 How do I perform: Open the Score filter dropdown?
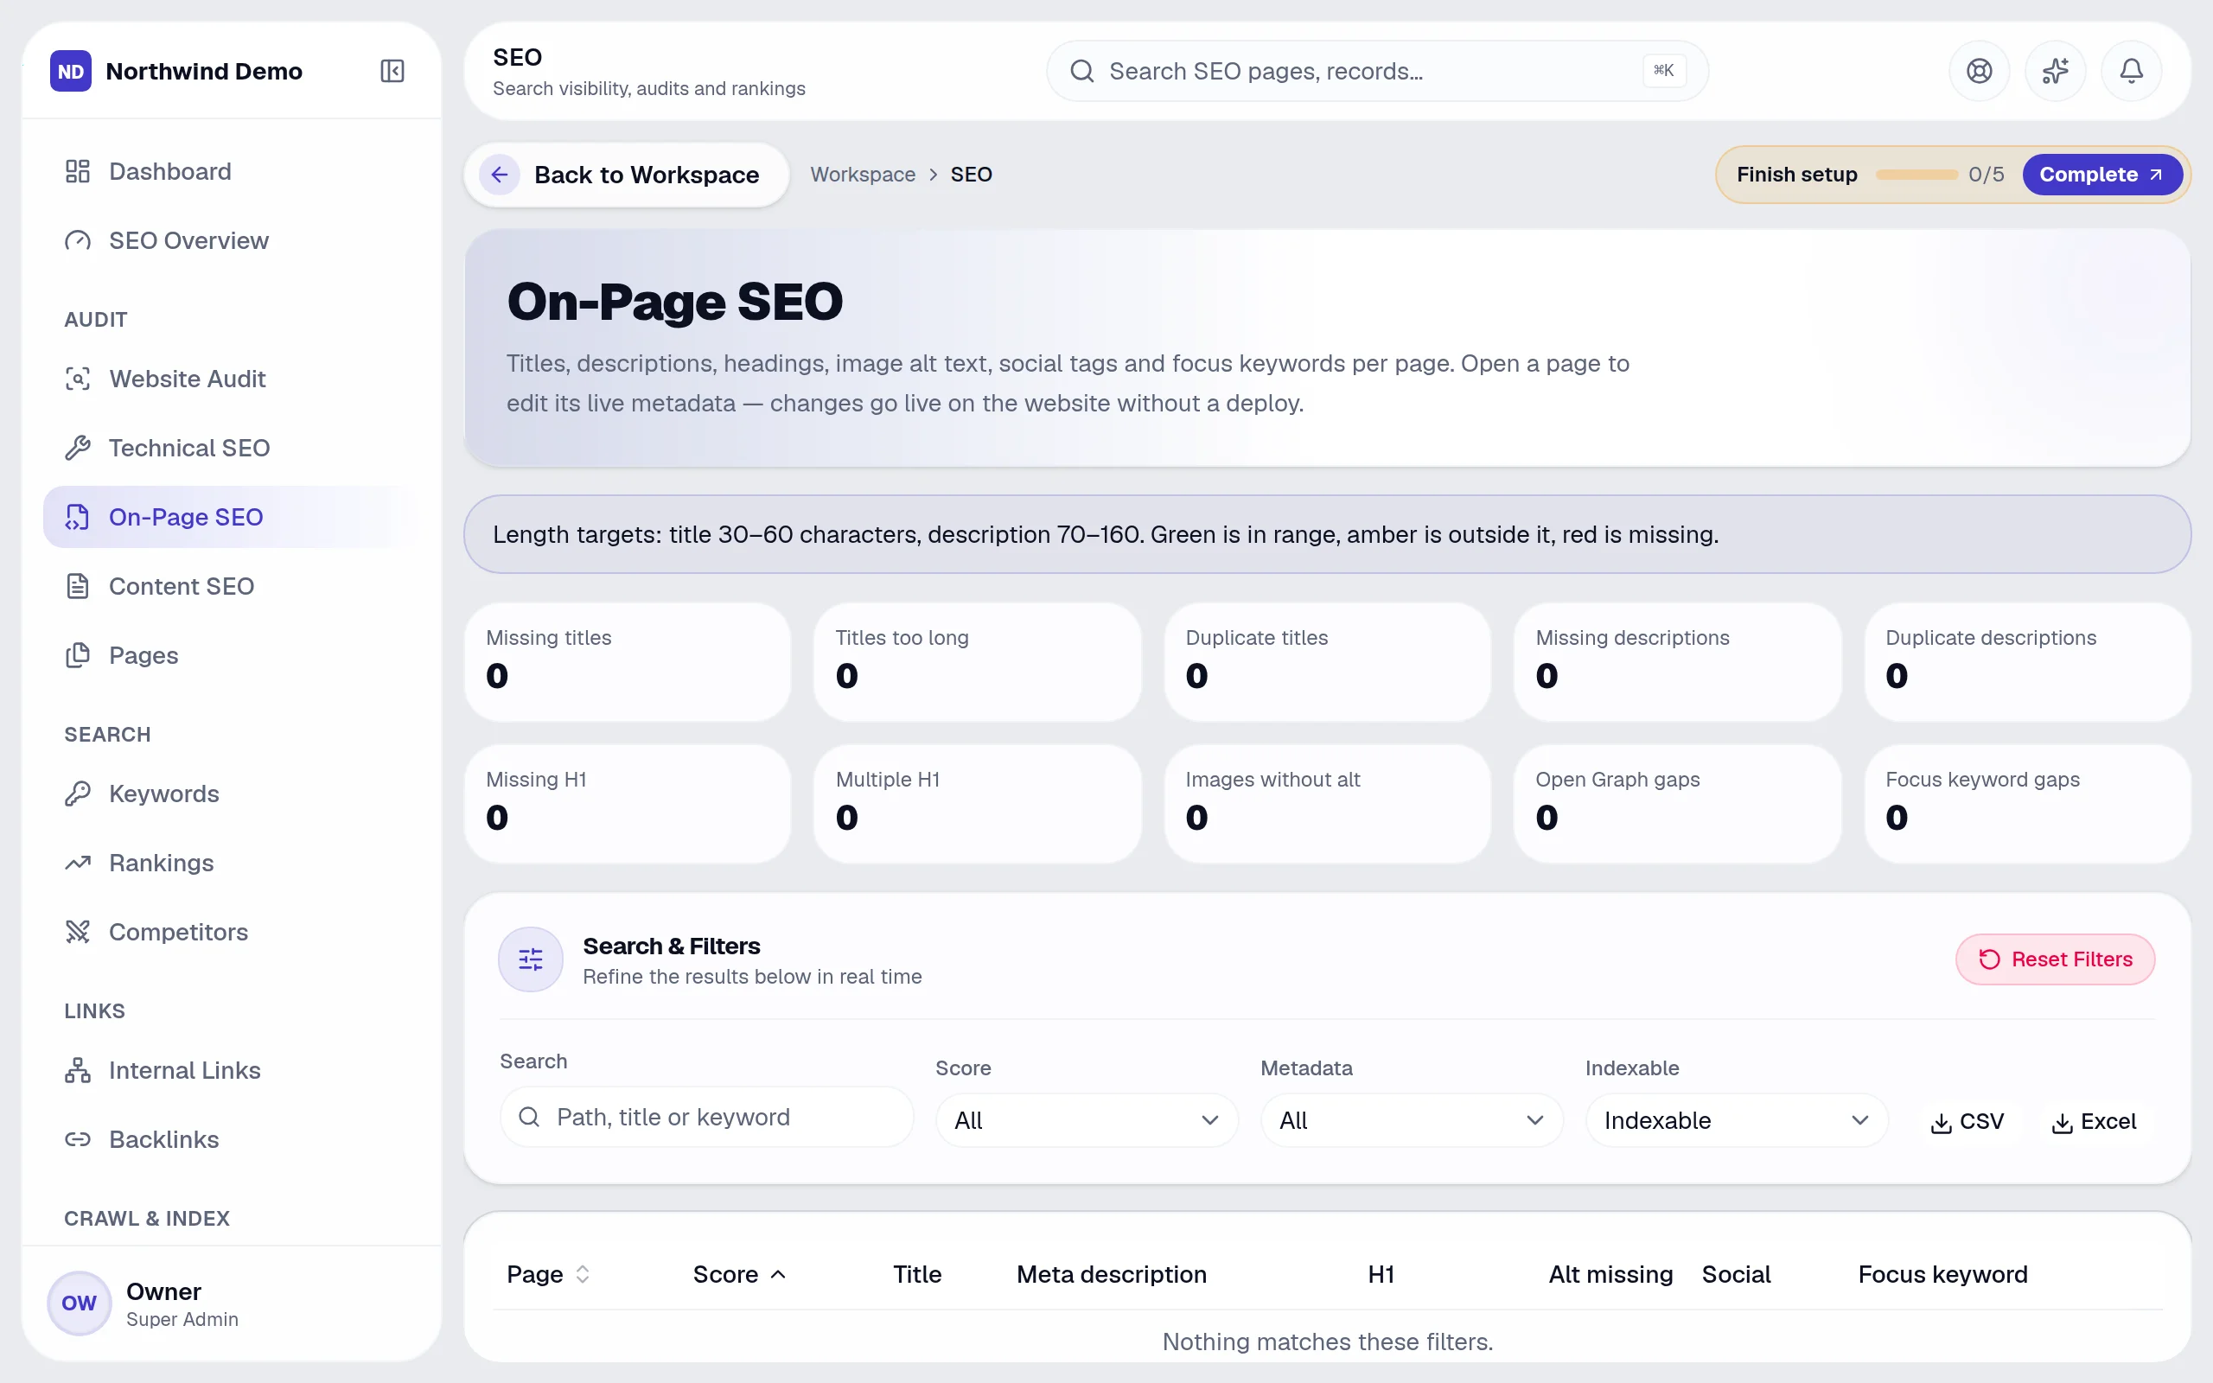coord(1087,1120)
